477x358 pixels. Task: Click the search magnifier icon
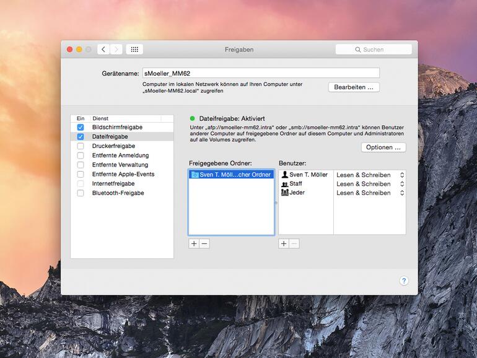click(x=358, y=50)
